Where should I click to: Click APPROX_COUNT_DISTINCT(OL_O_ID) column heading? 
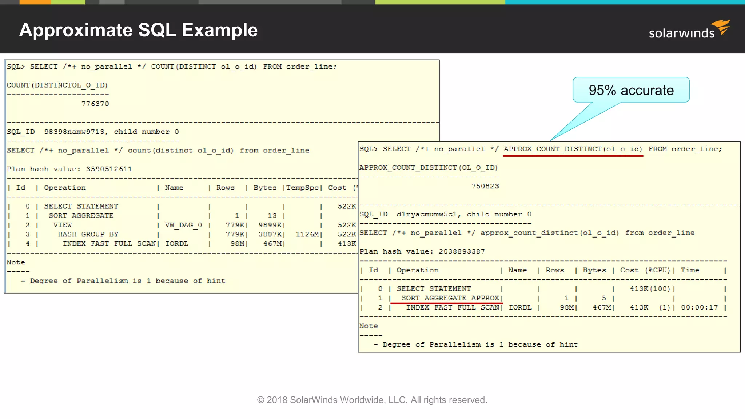429,168
